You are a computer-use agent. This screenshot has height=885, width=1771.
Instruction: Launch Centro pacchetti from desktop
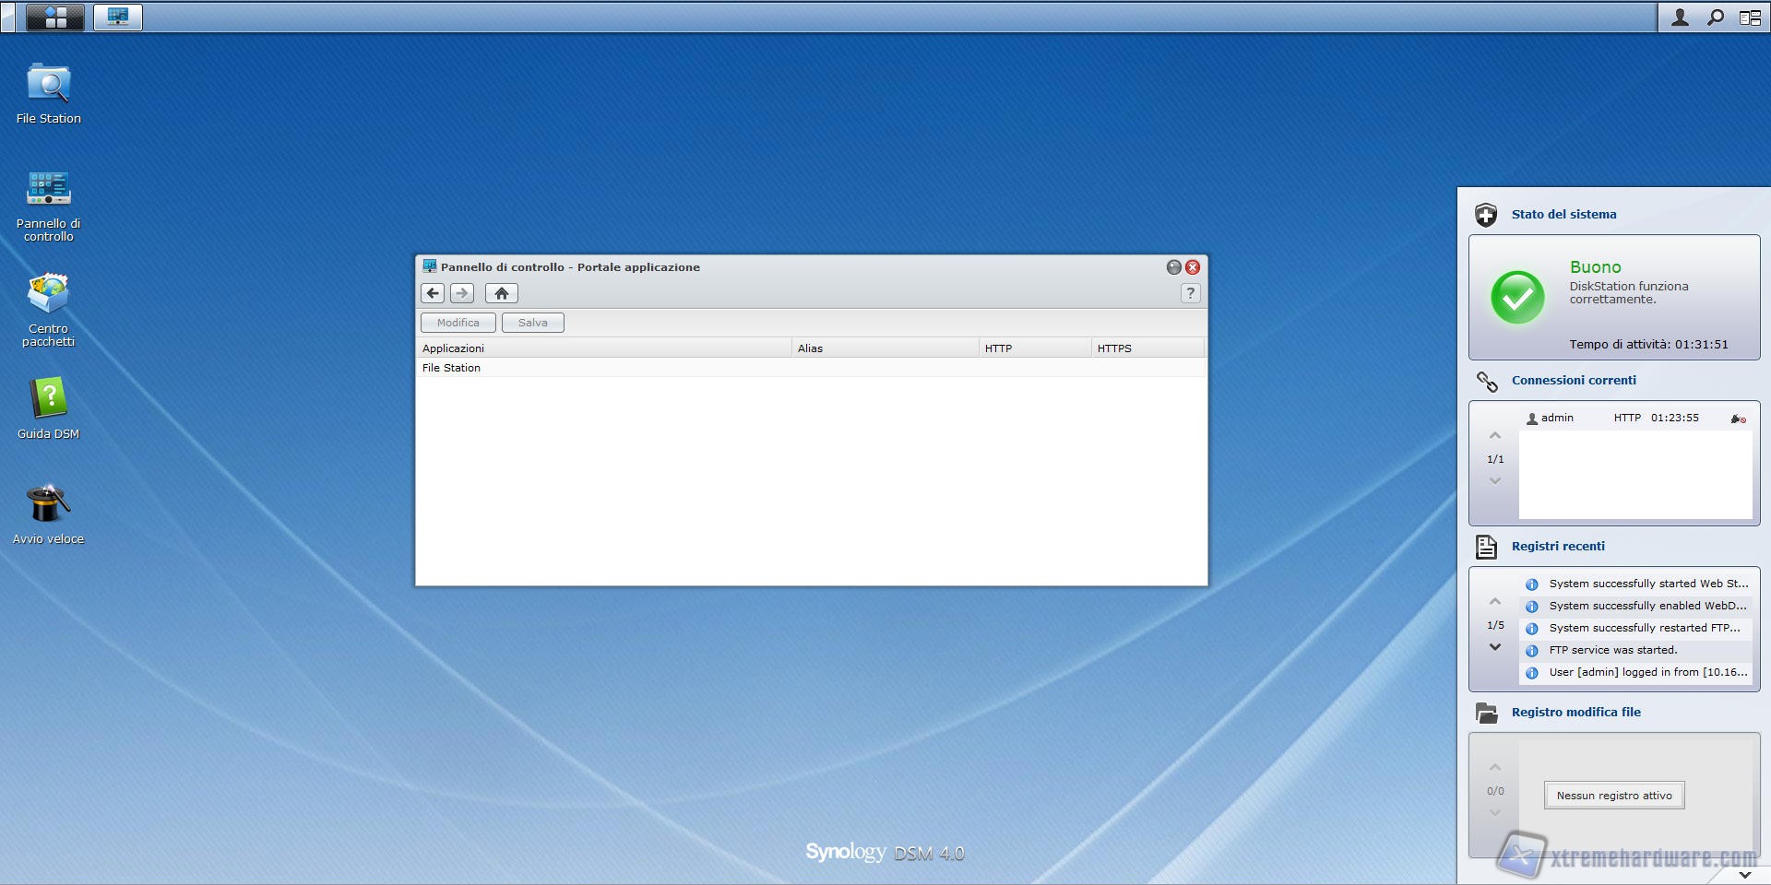click(48, 295)
